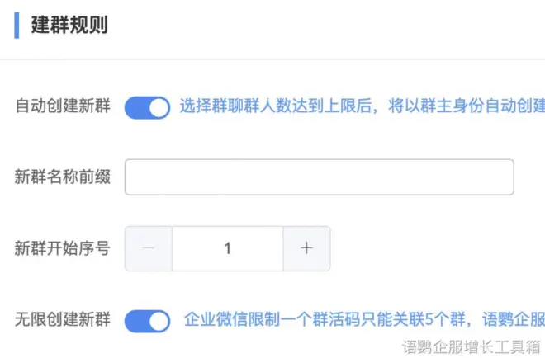Decrease the starting number with minus button

click(149, 248)
